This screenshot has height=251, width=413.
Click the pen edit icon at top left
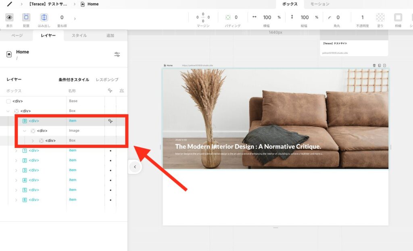pos(10,4)
